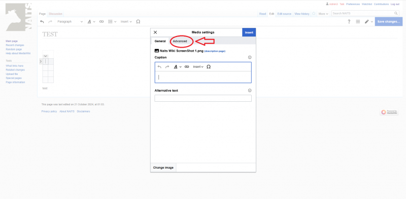
Task: Click the Log out link
Action: (395, 4)
